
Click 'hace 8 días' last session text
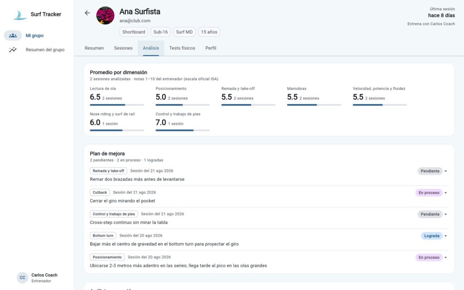[x=441, y=15]
